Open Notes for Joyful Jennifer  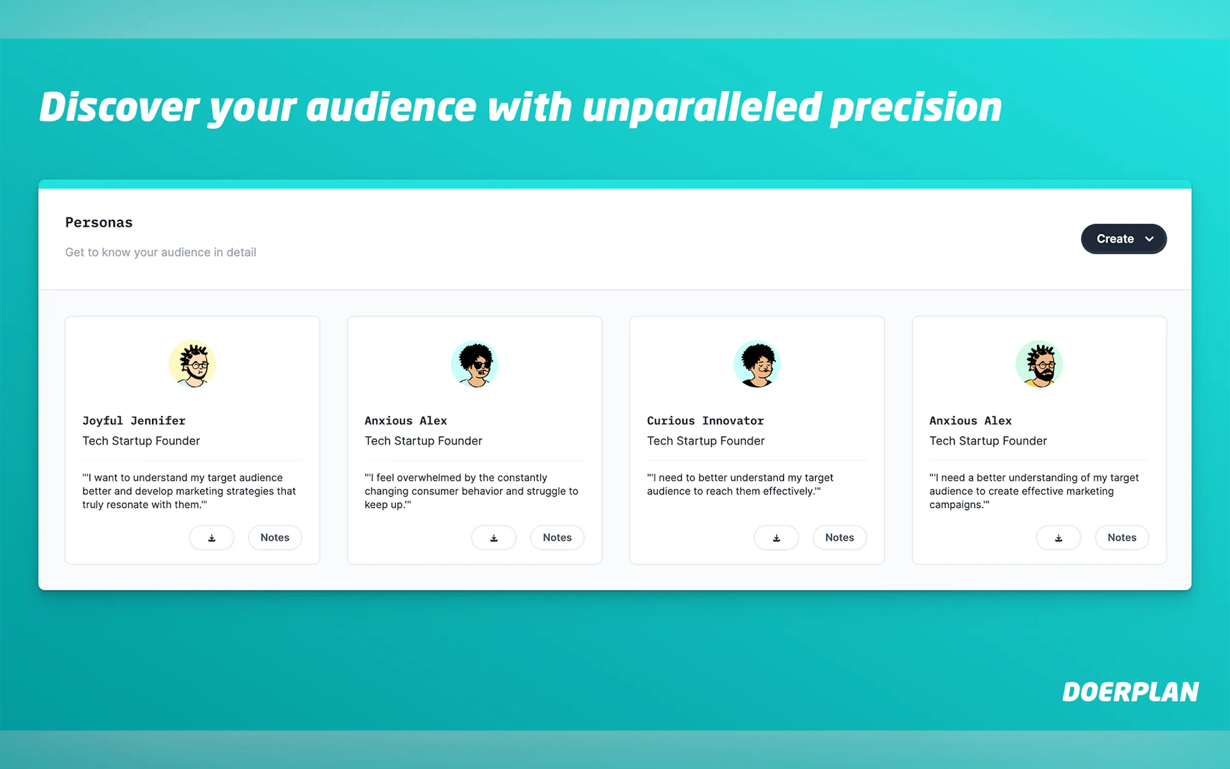pyautogui.click(x=275, y=538)
